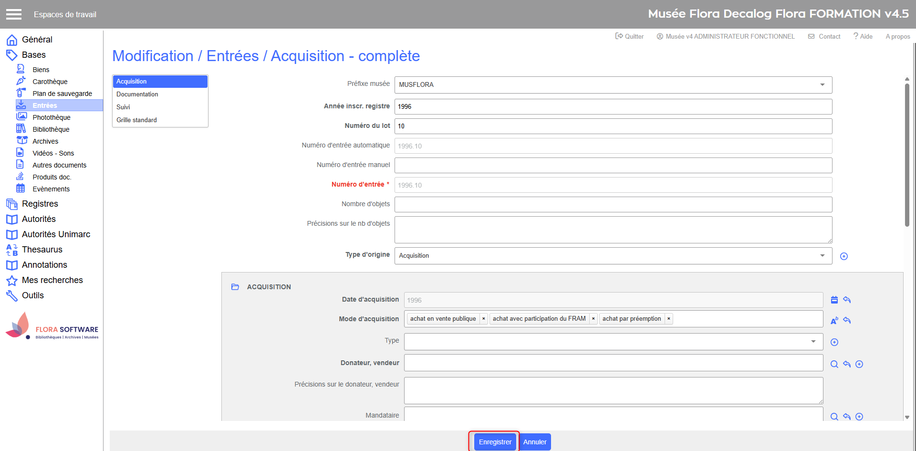Switch to the Documentation tab
Image resolution: width=916 pixels, height=451 pixels.
(137, 94)
